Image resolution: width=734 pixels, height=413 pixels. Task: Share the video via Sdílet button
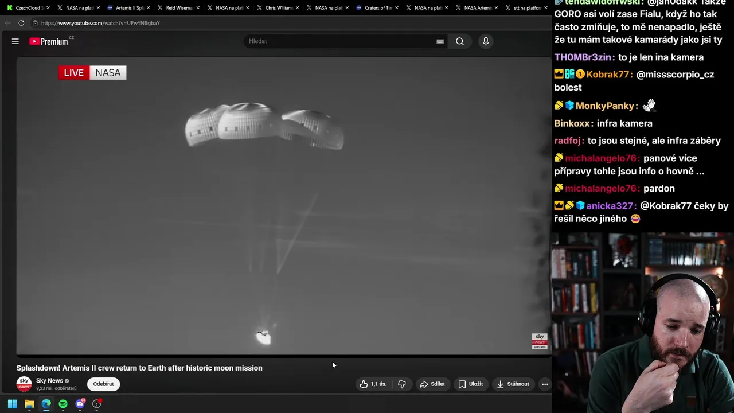point(432,384)
